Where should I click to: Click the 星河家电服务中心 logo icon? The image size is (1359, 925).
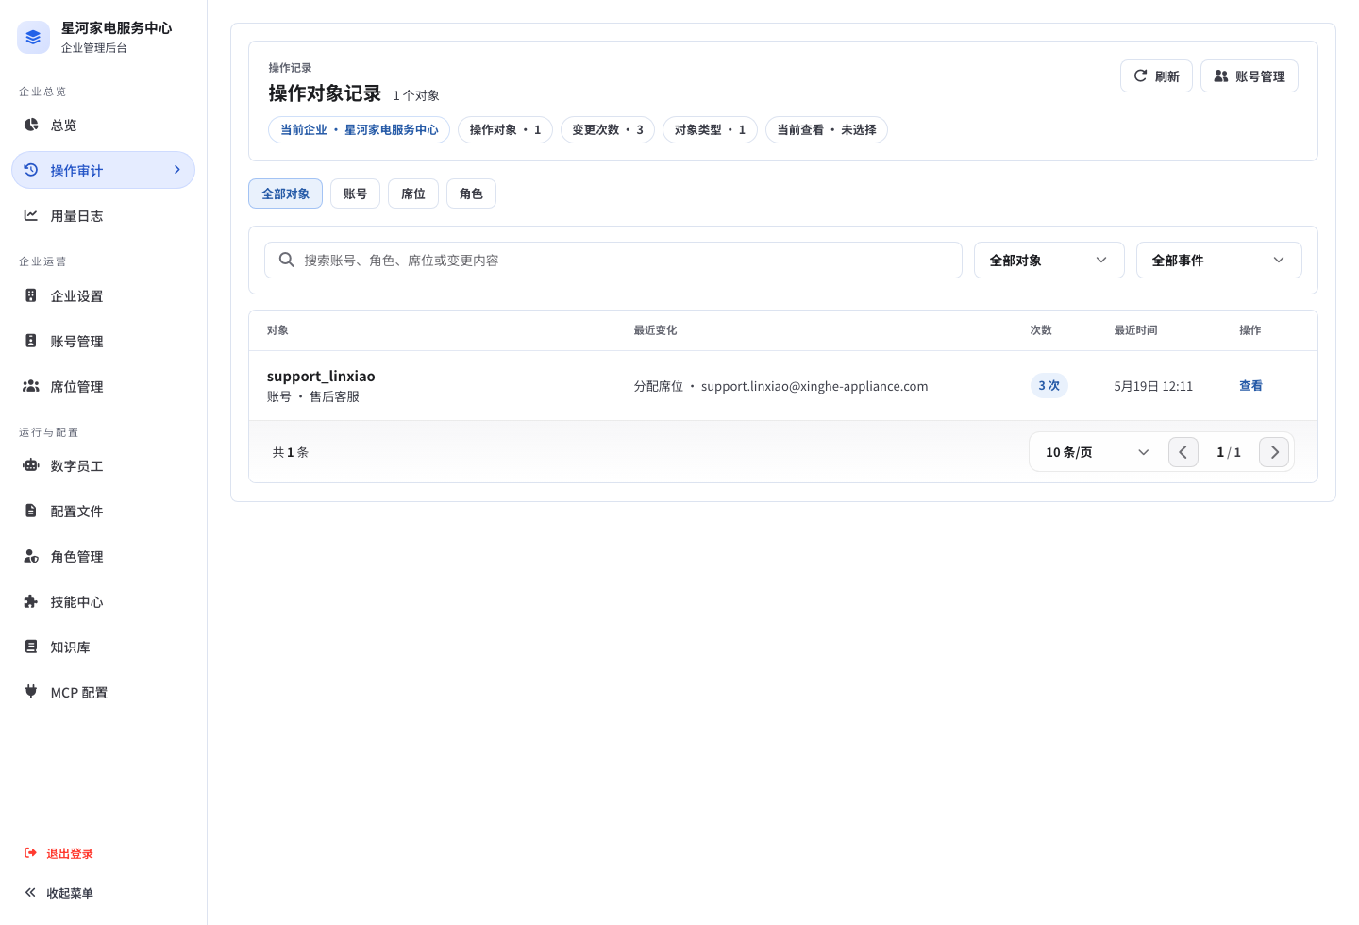coord(33,37)
